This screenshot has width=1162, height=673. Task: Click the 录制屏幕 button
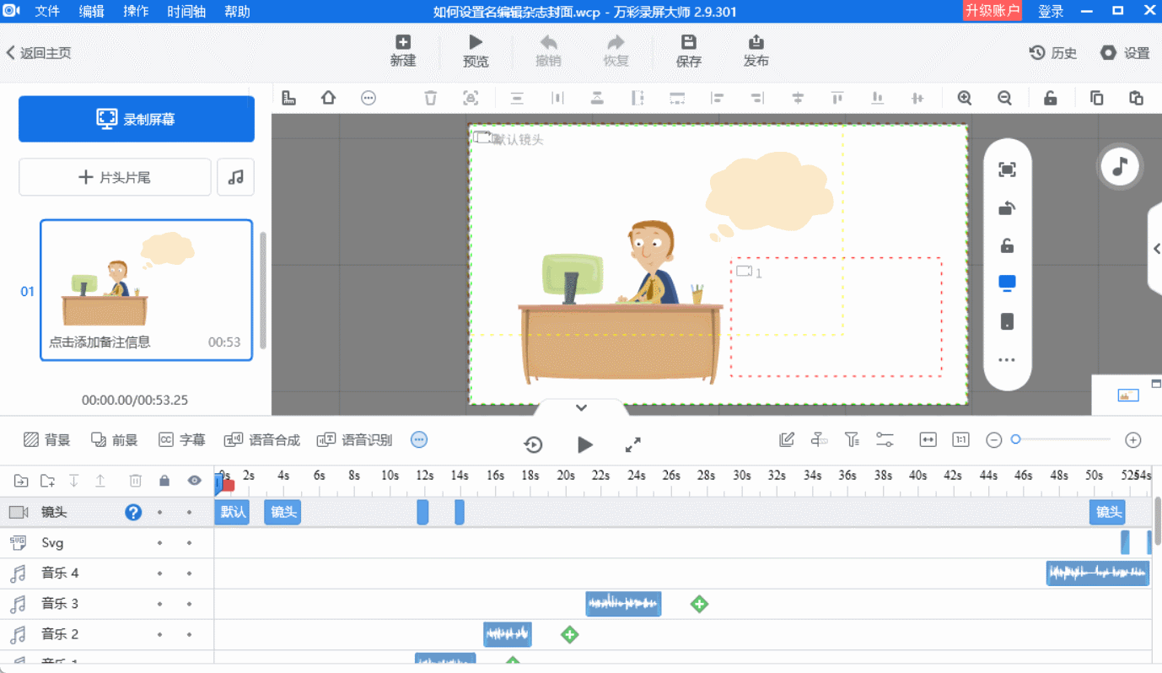pyautogui.click(x=137, y=119)
